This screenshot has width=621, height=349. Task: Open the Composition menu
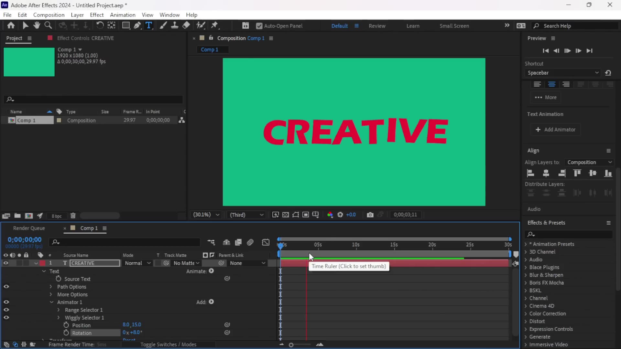click(49, 15)
